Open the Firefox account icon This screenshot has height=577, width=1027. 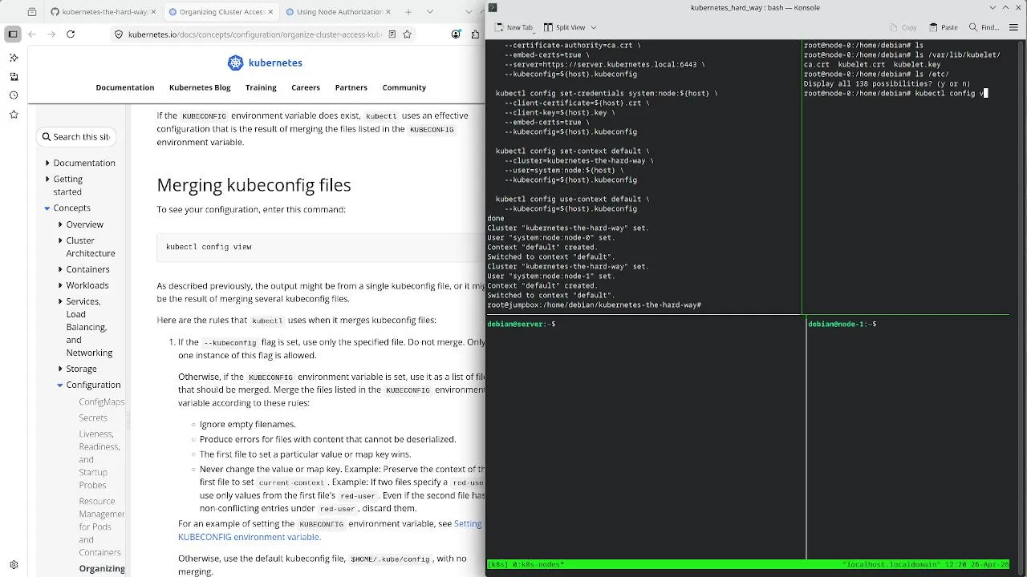point(457,34)
